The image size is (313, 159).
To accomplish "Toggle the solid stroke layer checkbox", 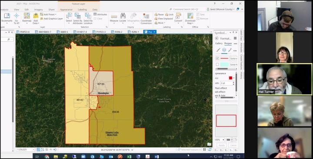I will pyautogui.click(x=217, y=59).
